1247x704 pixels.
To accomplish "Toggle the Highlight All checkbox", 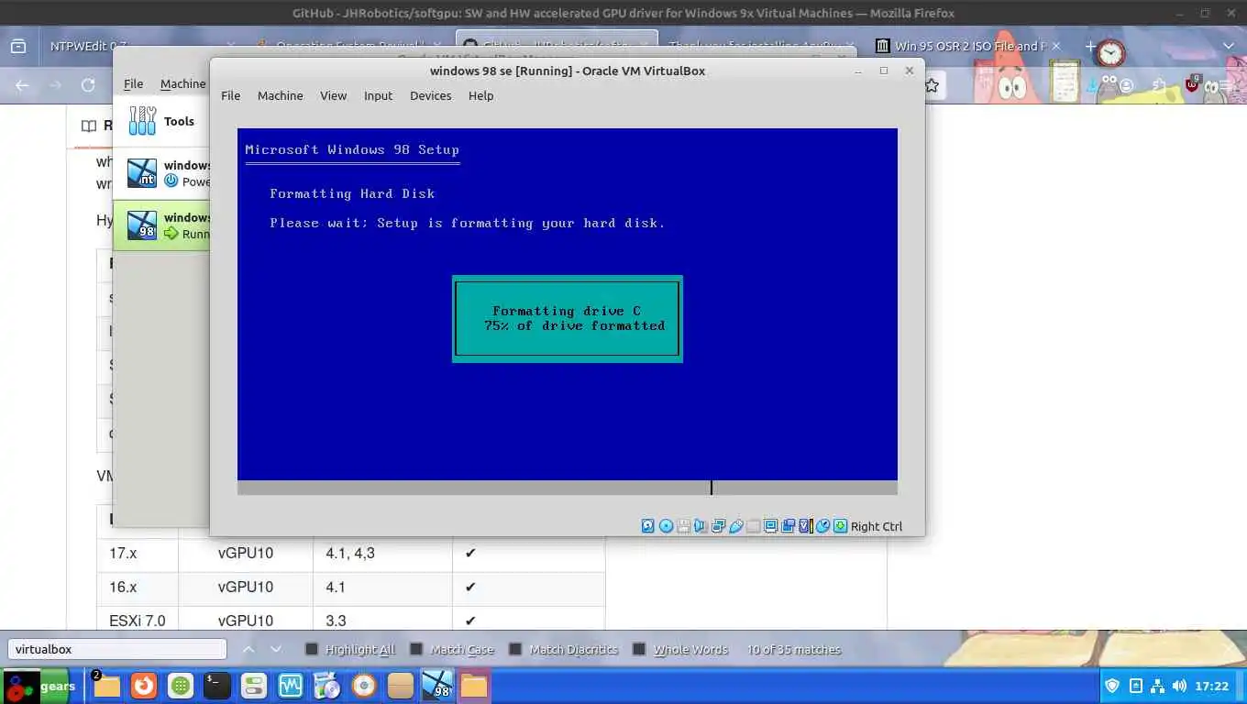I will point(312,649).
